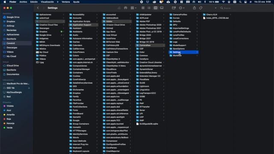The image size is (274, 154).
Task: Click the Wi-Fi menu bar icon
Action: 223,2
